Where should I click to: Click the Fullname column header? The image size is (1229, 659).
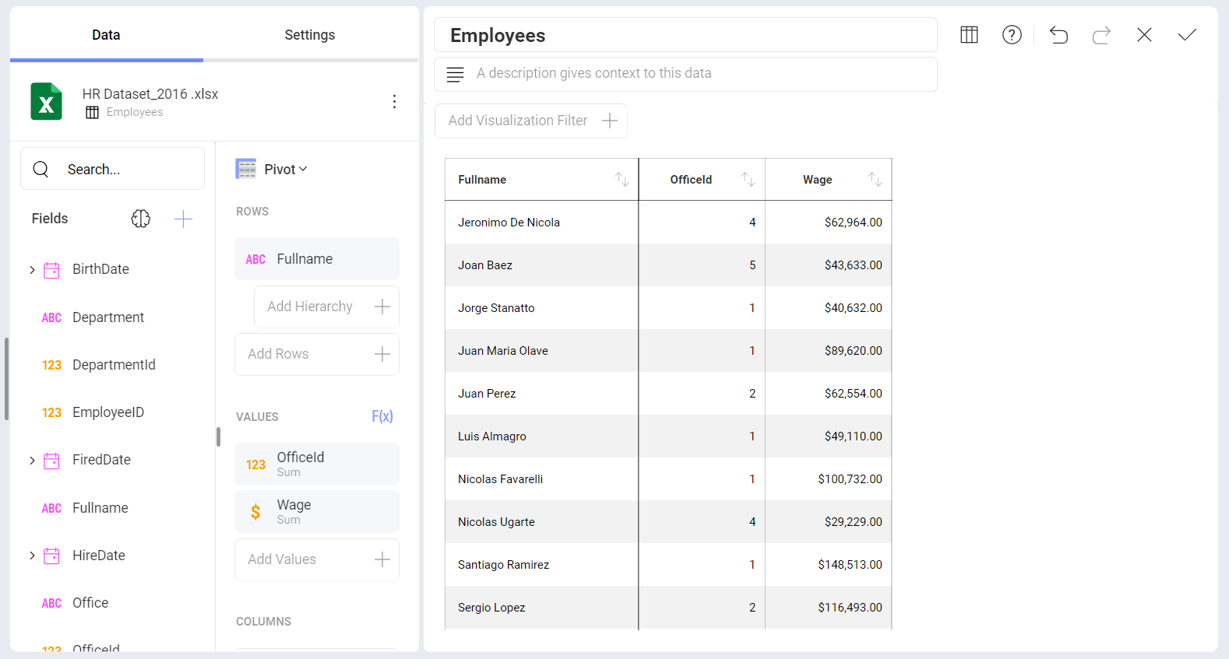coord(541,180)
